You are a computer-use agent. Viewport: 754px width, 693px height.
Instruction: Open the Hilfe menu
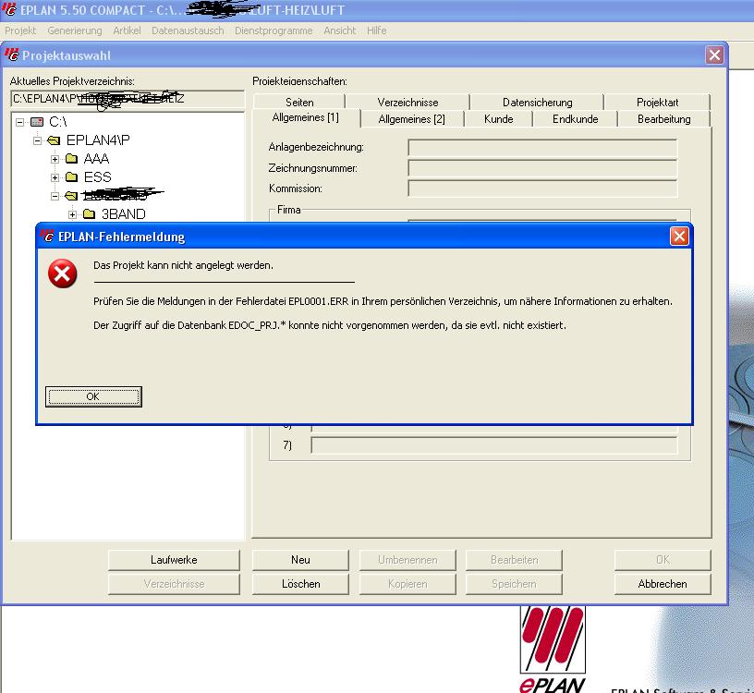pos(376,30)
